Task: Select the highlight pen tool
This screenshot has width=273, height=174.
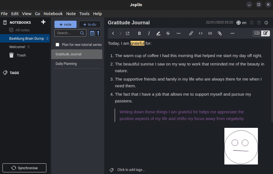Action: 158,33
